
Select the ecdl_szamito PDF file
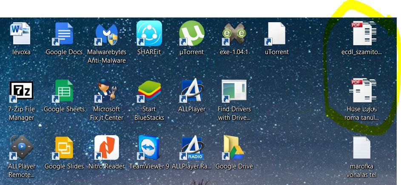(364, 33)
